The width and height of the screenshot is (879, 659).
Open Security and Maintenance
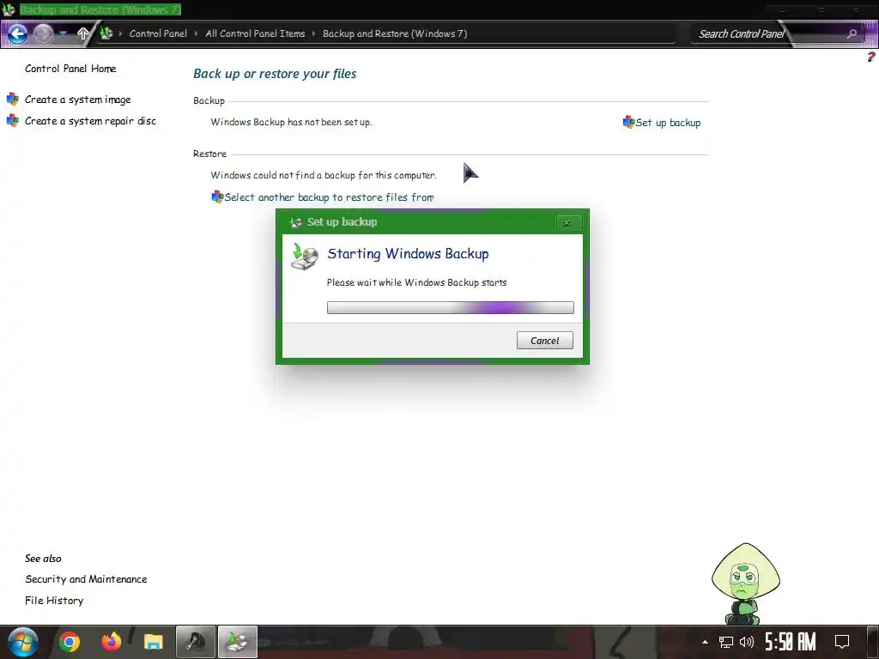(x=86, y=579)
